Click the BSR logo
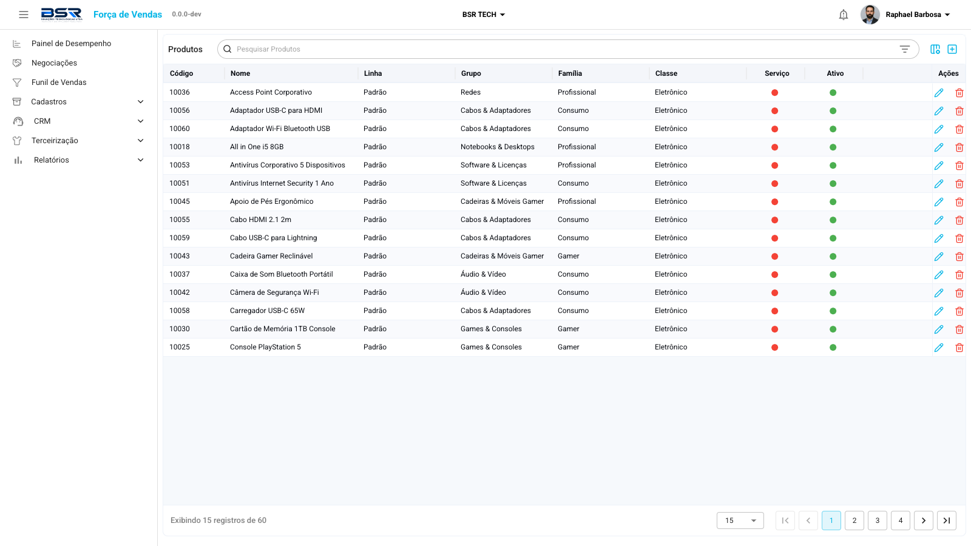Viewport: 971px width, 546px height. (61, 15)
